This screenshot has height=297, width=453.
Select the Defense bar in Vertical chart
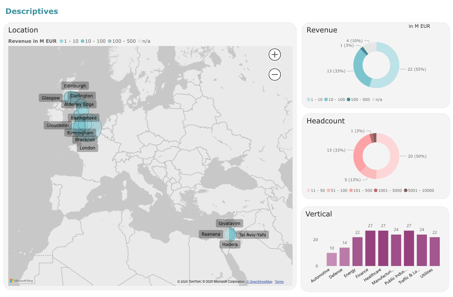coord(344,257)
